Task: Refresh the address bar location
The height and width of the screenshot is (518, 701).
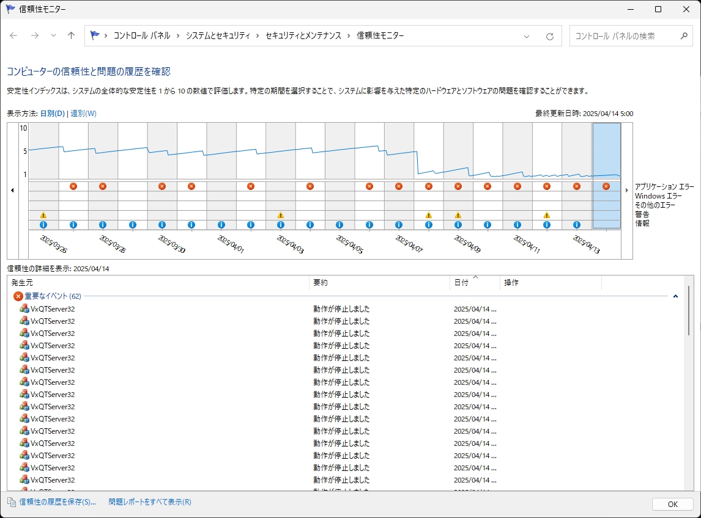Action: tap(550, 36)
